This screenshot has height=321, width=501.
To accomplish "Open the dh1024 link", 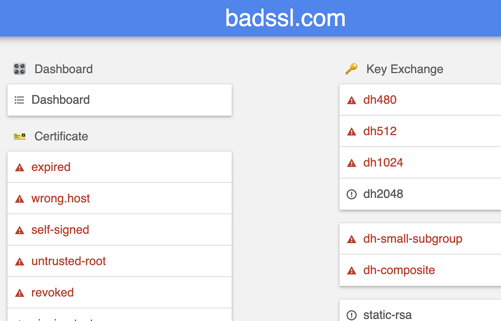I will pos(420,162).
